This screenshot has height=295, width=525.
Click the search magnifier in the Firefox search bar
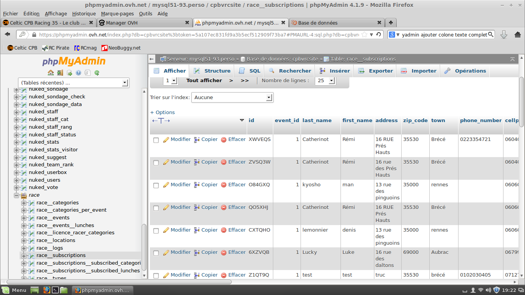(490, 35)
